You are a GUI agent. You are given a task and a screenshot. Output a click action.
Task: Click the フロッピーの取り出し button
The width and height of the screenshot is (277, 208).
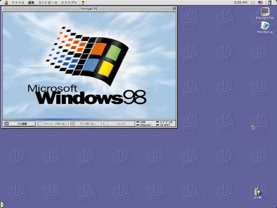tap(53, 123)
